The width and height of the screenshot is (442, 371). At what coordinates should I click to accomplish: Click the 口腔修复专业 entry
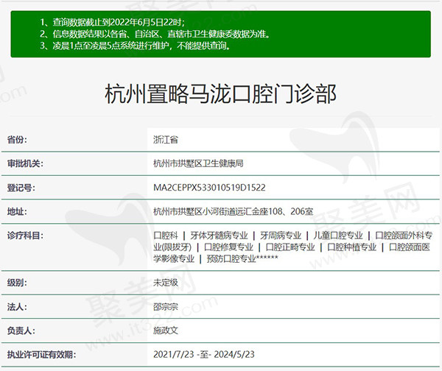[228, 247]
